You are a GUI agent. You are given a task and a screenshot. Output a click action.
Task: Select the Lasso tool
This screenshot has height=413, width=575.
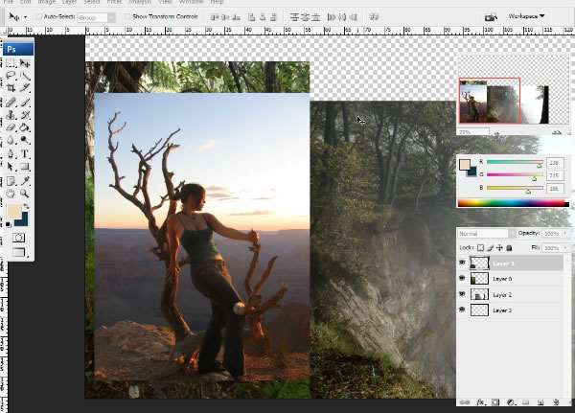(x=11, y=76)
